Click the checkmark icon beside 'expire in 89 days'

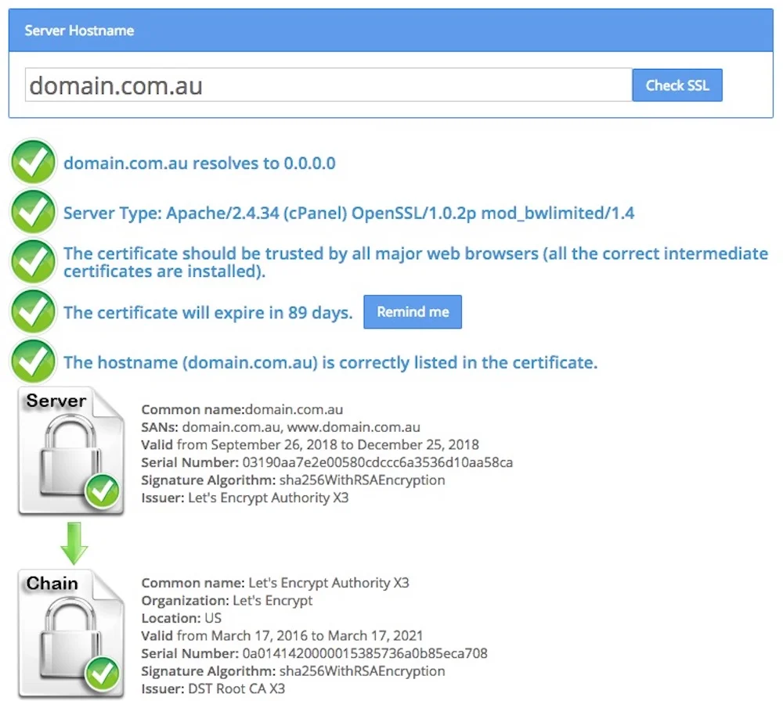click(33, 312)
